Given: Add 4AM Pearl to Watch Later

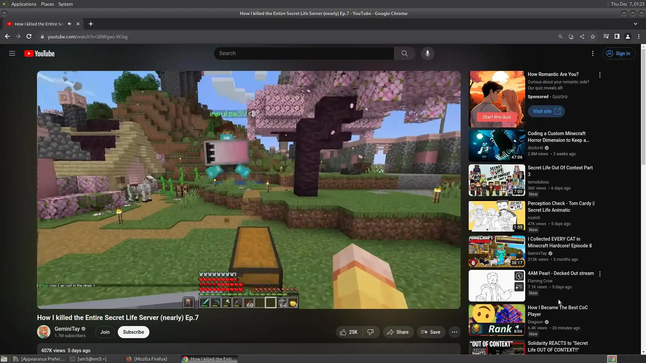Looking at the screenshot, I should (519, 276).
